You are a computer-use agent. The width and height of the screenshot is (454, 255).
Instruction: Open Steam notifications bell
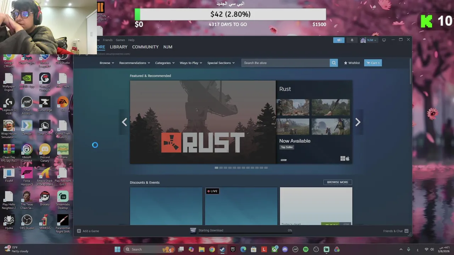click(x=352, y=40)
